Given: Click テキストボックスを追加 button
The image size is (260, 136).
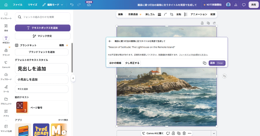Looking at the screenshot, I should pyautogui.click(x=42, y=28).
